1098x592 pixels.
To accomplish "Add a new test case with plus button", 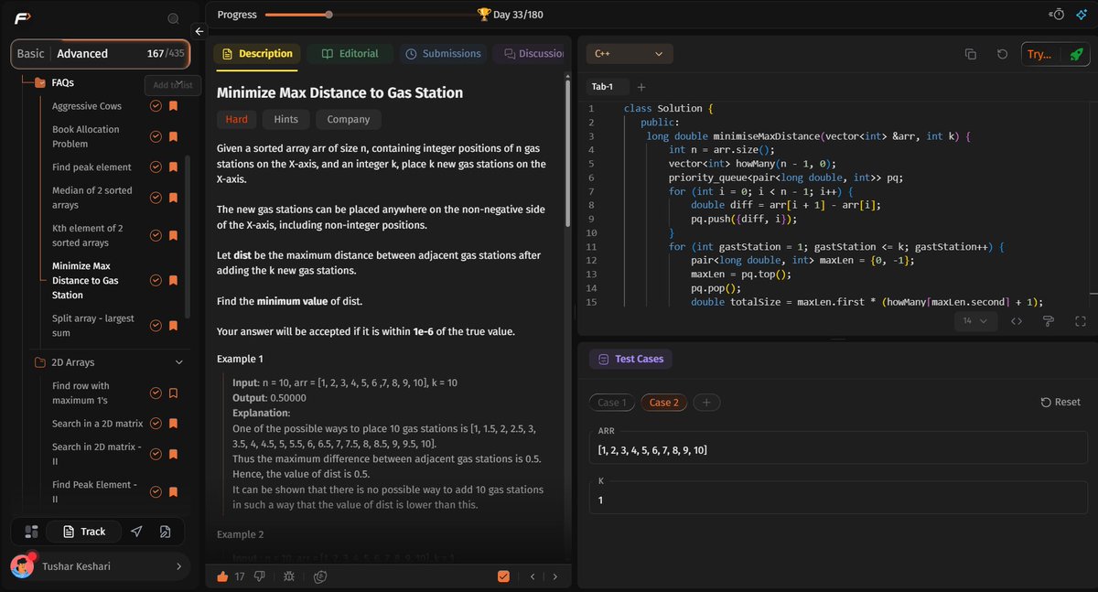I will [x=706, y=403].
